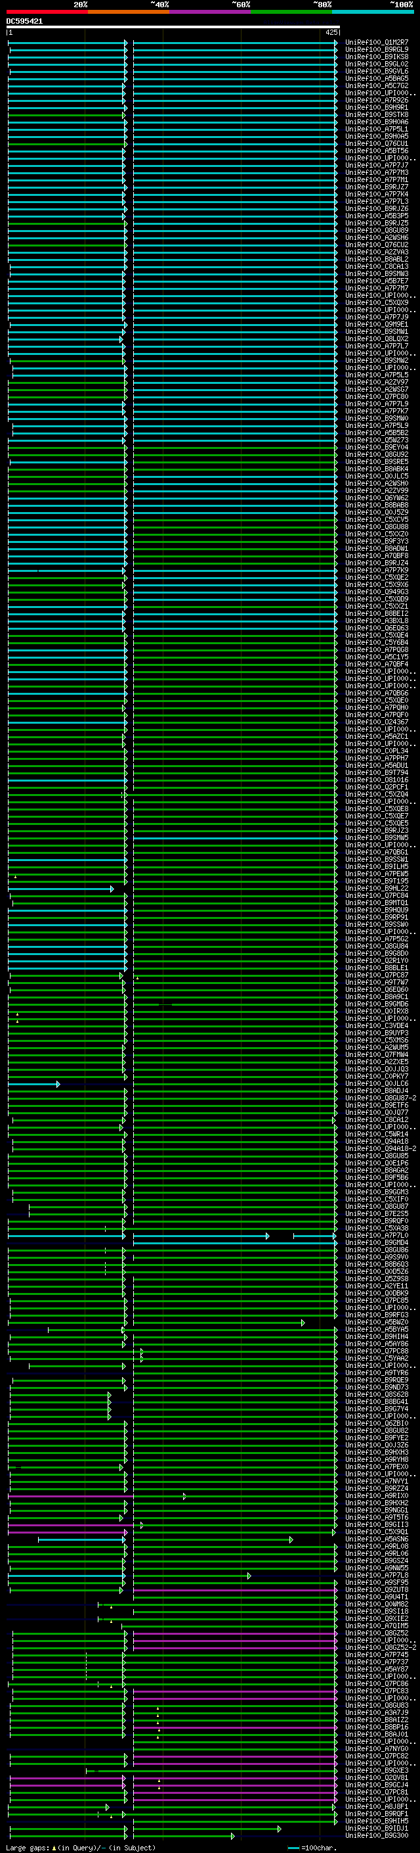The height and width of the screenshot is (1853, 420).
Task: Click the UniRef100_A5C7G2 label
Action: (377, 85)
